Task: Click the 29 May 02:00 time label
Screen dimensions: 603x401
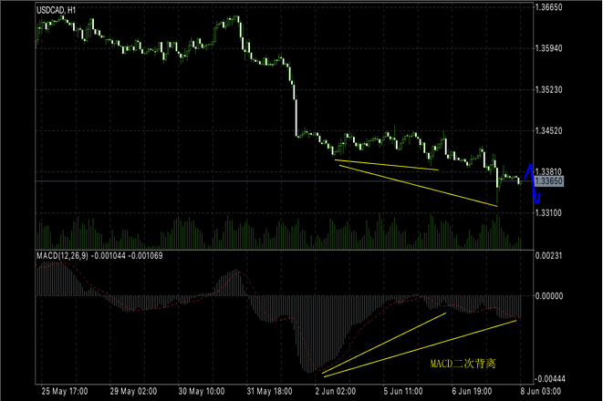Action: 133,391
